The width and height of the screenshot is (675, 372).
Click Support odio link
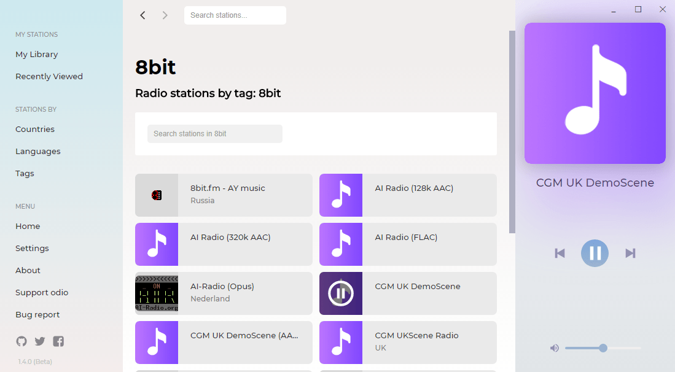pos(42,292)
